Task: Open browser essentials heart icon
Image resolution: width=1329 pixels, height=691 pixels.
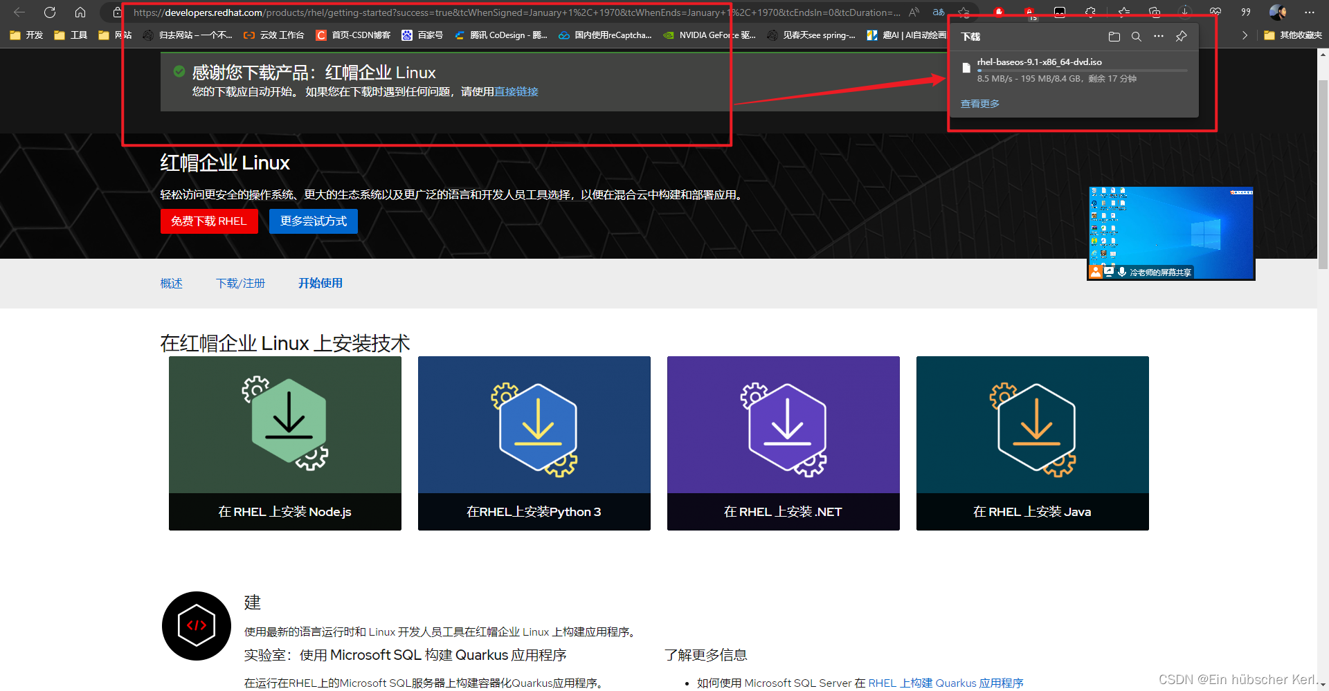Action: 1215,12
